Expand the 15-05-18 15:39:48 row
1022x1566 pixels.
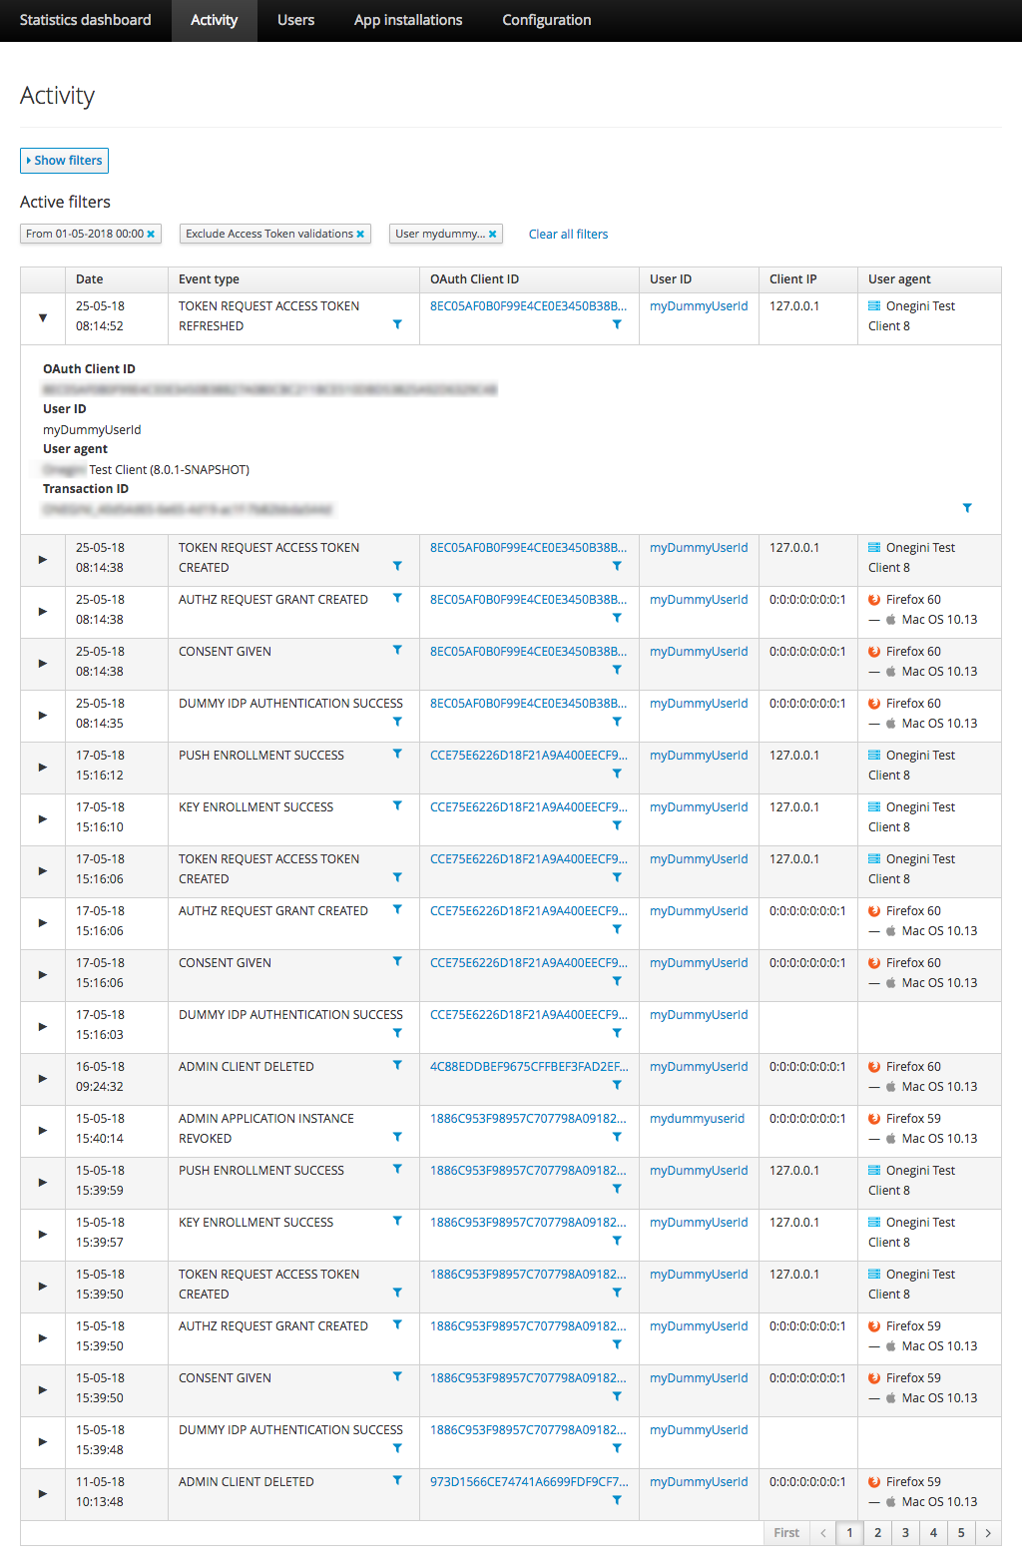[43, 1441]
